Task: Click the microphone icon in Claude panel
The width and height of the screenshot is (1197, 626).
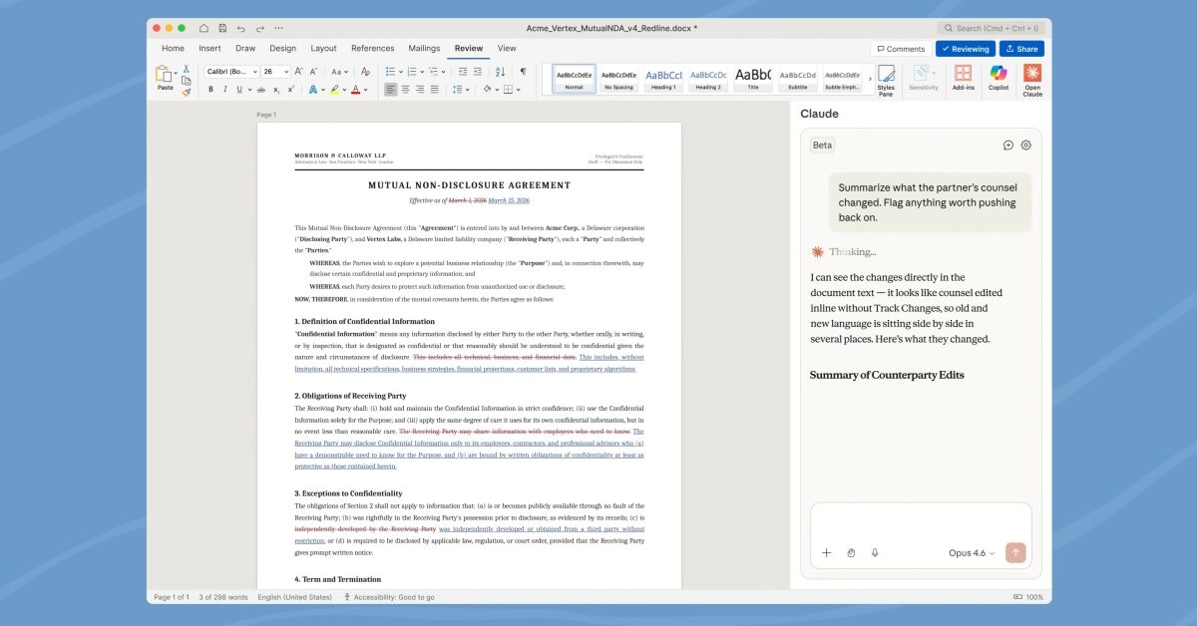Action: (x=875, y=552)
